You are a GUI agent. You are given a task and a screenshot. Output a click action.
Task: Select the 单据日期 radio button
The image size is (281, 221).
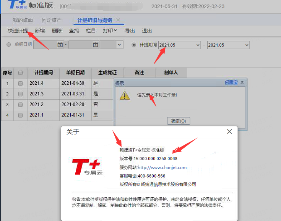(x=8, y=44)
